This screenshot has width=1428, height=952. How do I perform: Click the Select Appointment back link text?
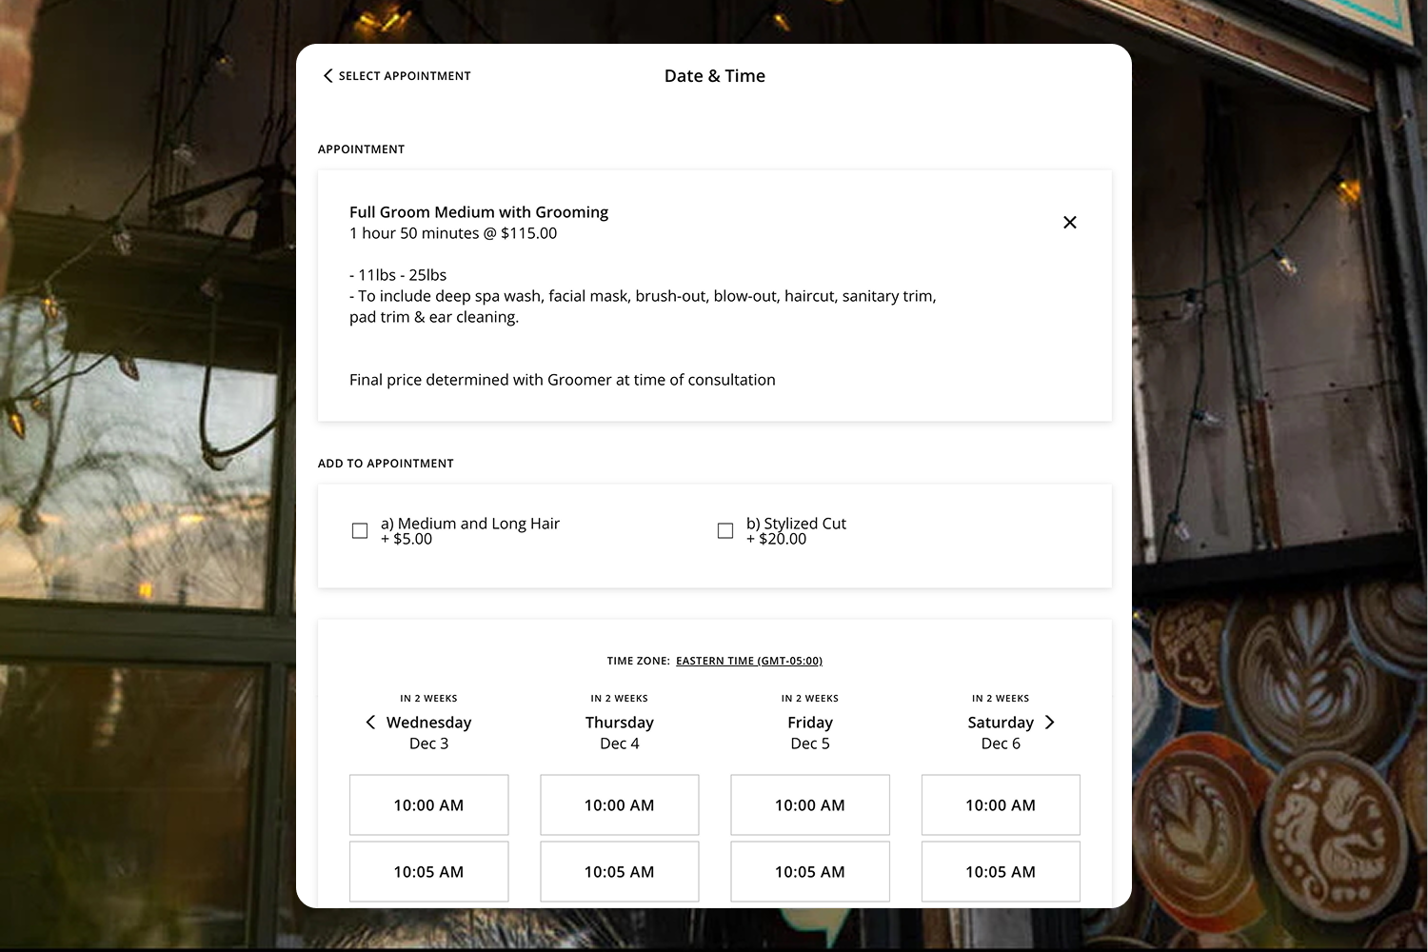point(405,76)
